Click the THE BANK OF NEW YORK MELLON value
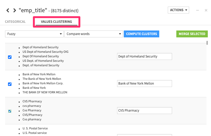This screenshot has height=136, width=211. [45, 93]
